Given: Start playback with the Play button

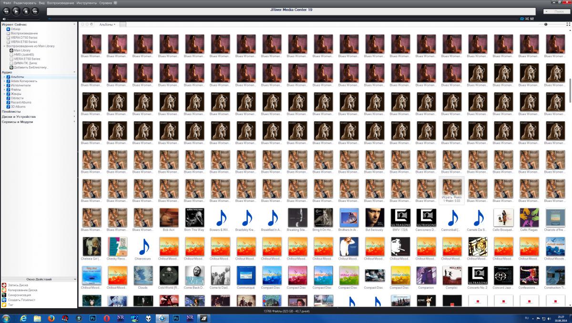Looking at the screenshot, I should coord(16,10).
